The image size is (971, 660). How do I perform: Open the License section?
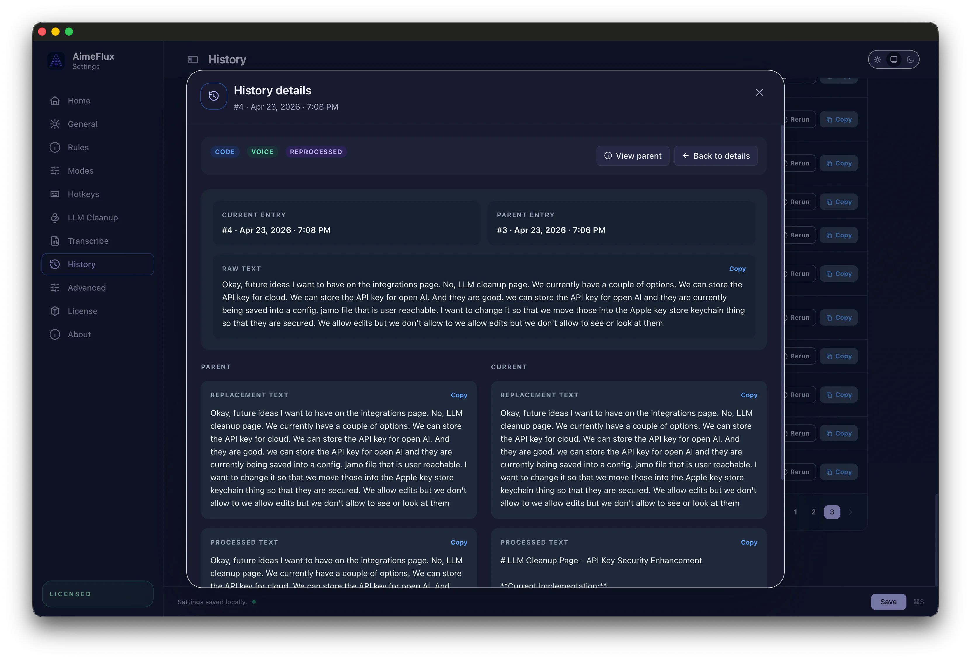[x=98, y=311]
